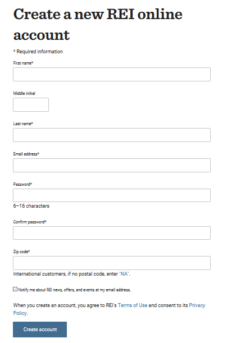Click the 'Notify me about REI news' label text
This screenshot has width=227, height=343.
[x=74, y=290]
